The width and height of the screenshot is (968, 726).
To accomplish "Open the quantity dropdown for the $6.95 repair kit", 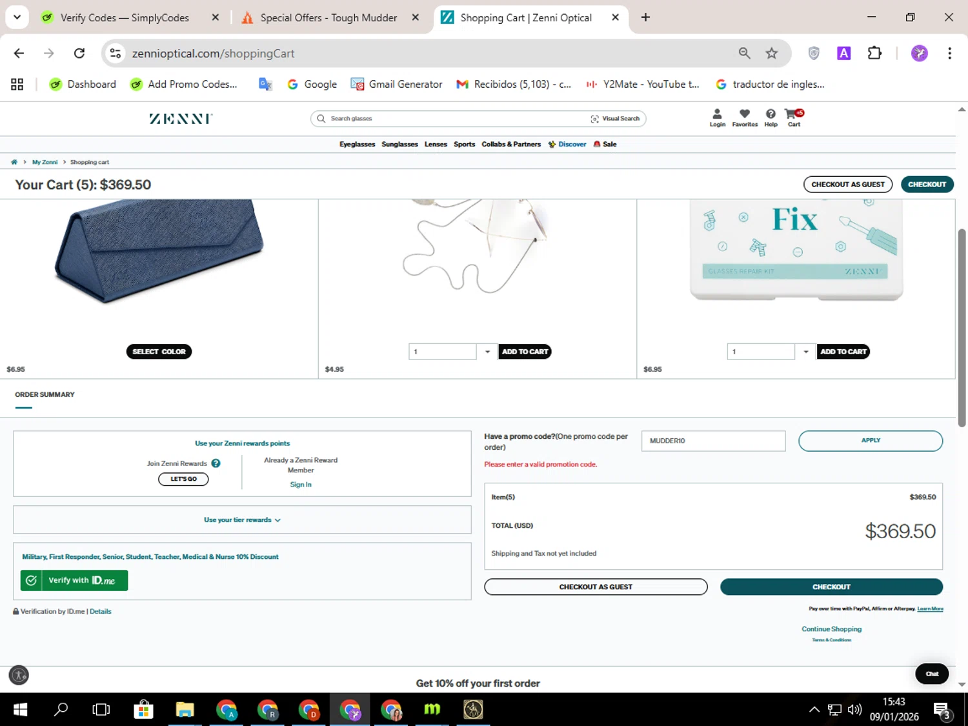I will [x=805, y=352].
